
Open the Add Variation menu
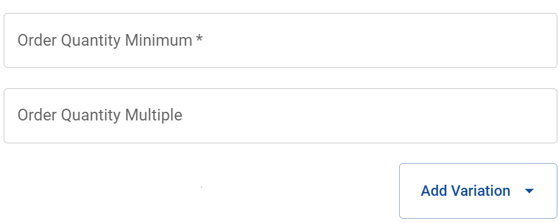pyautogui.click(x=478, y=191)
